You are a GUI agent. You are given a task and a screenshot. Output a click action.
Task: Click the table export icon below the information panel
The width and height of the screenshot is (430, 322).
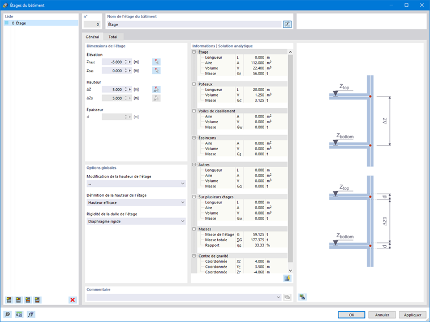coord(287,279)
